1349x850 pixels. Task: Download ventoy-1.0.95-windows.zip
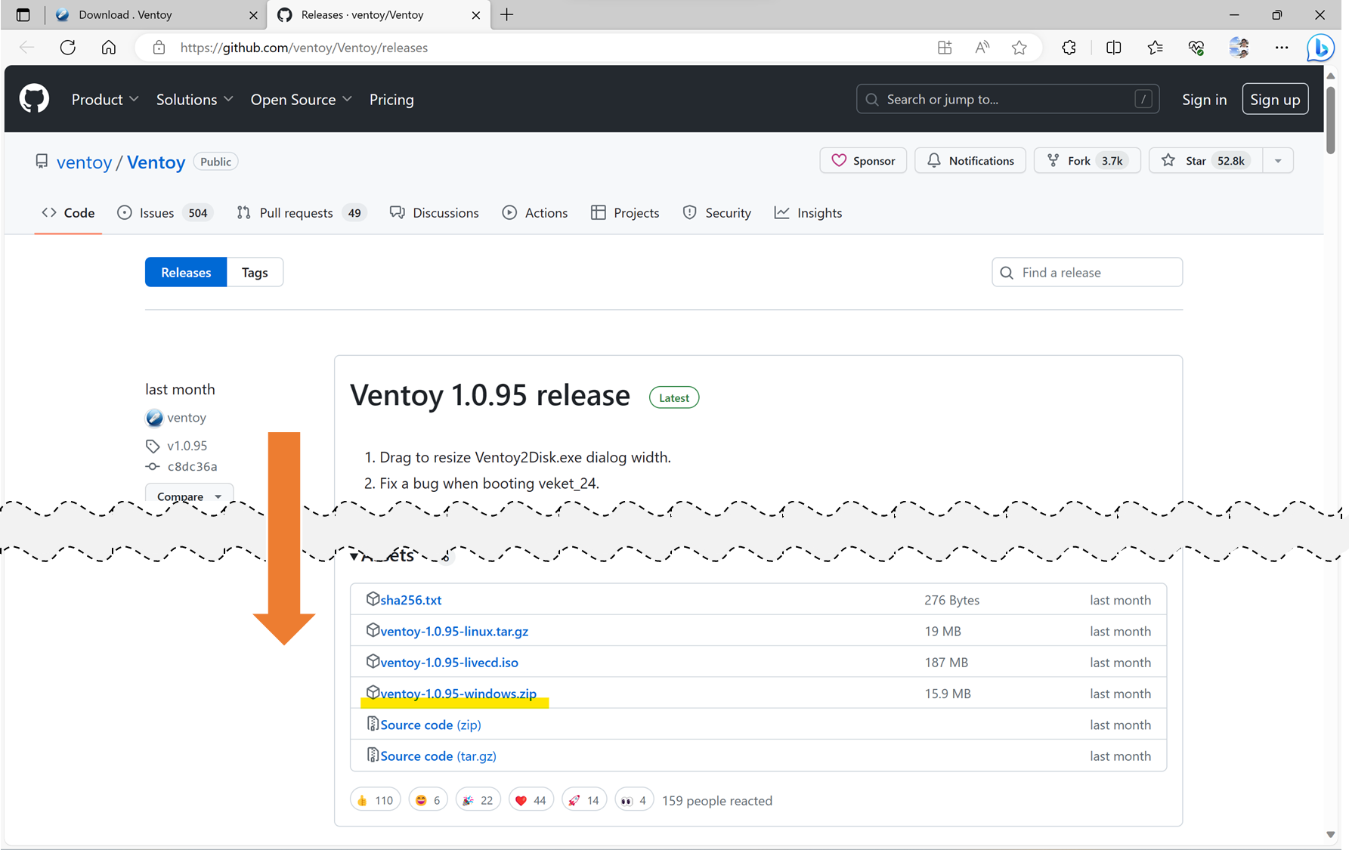coord(458,694)
